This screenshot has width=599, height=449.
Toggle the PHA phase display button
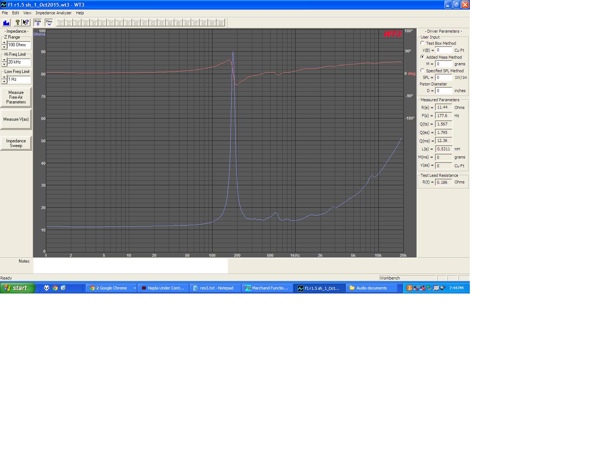37,22
